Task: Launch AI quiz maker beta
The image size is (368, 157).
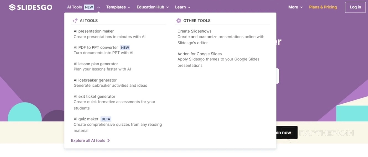Action: (x=86, y=119)
